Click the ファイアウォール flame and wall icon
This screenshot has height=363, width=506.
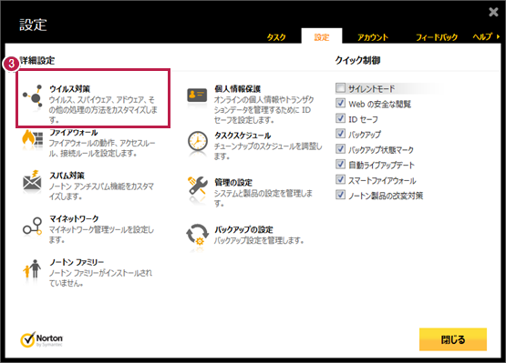[32, 139]
